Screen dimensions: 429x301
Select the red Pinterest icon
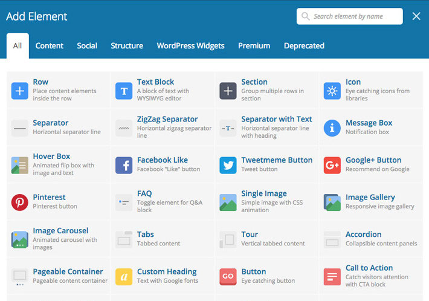tap(20, 202)
